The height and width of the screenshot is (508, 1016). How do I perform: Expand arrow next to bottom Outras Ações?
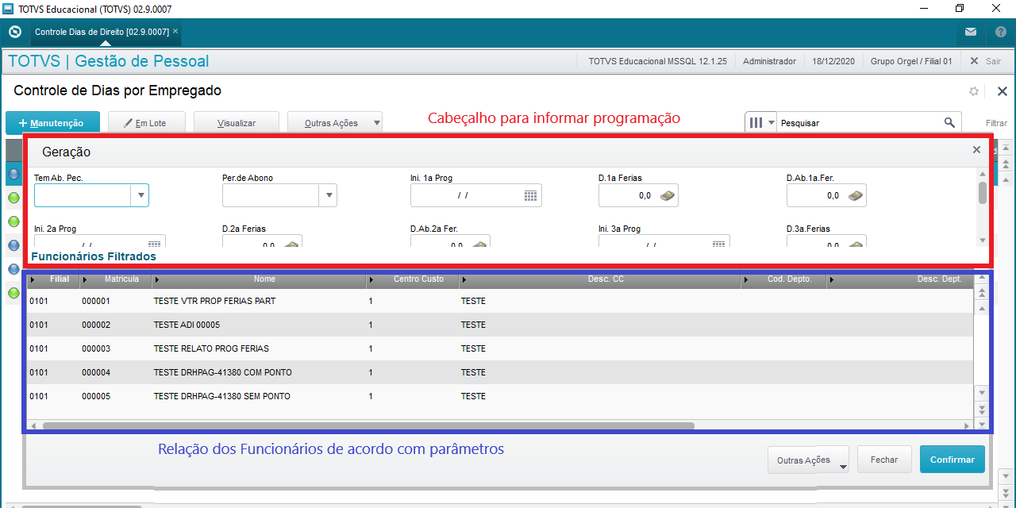click(842, 467)
